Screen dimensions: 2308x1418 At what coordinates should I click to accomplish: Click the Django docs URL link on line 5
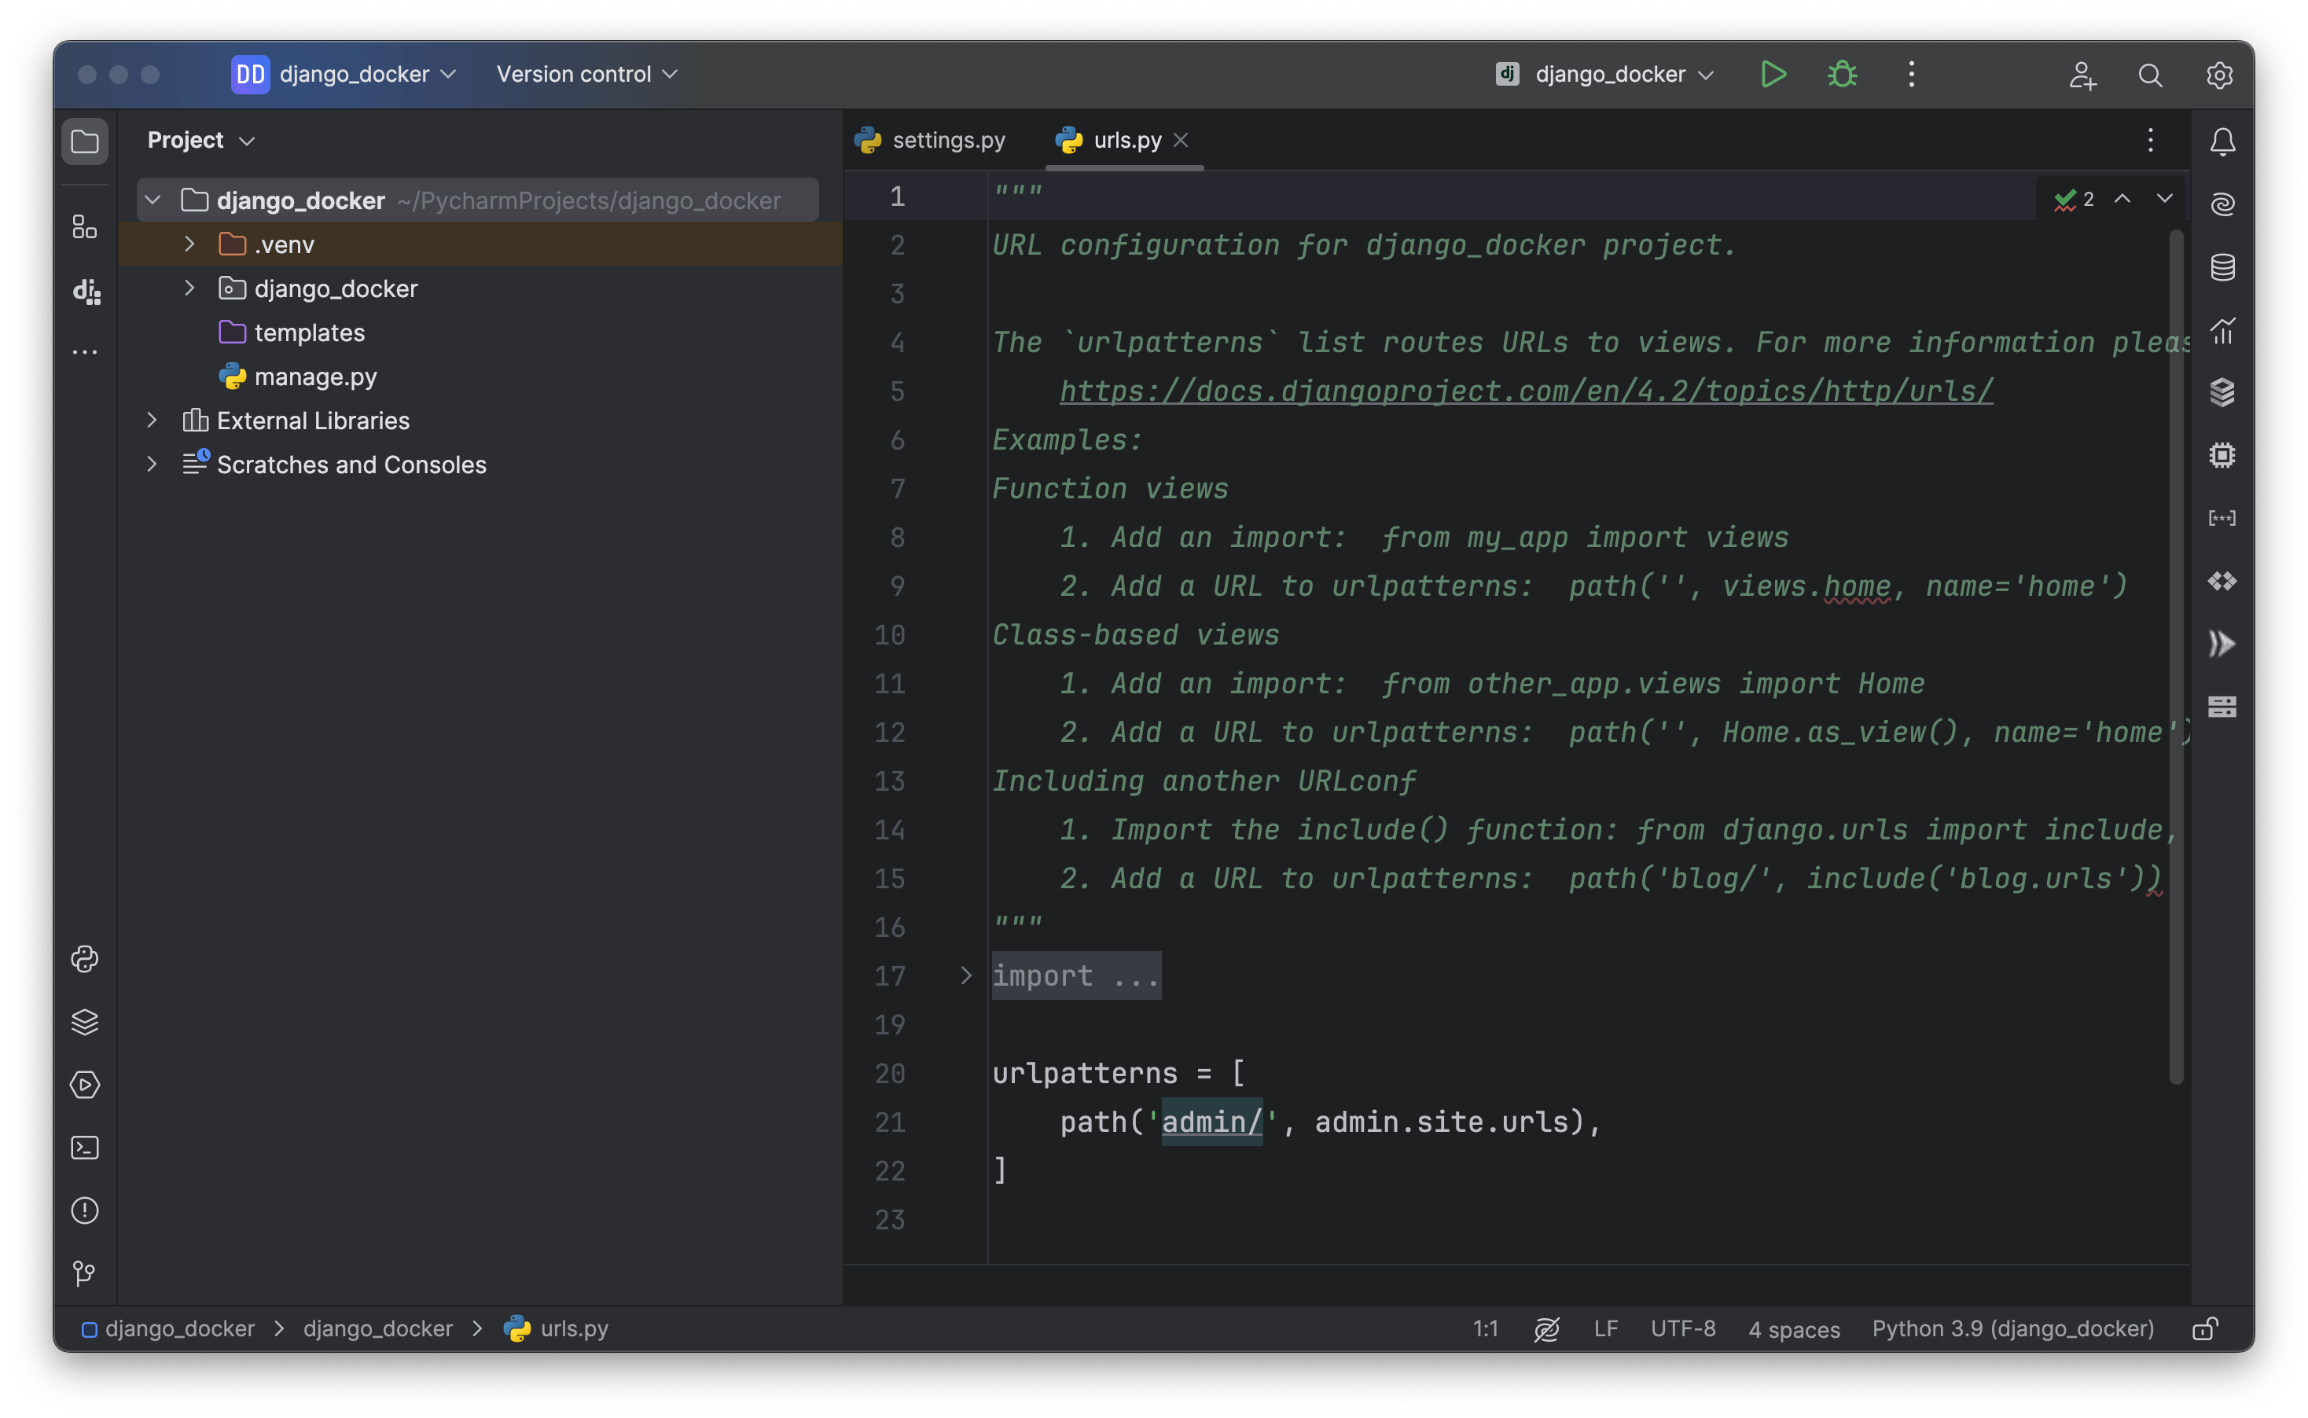click(1525, 391)
